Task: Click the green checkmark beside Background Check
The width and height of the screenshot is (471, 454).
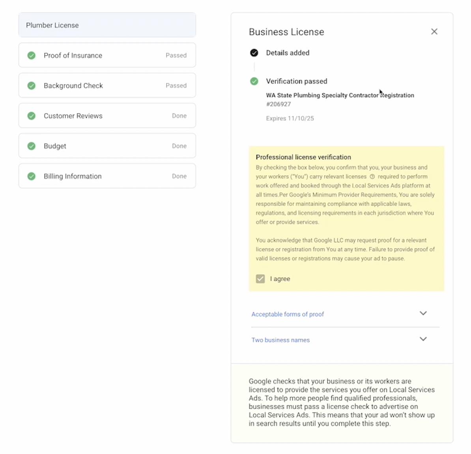Action: click(x=31, y=86)
